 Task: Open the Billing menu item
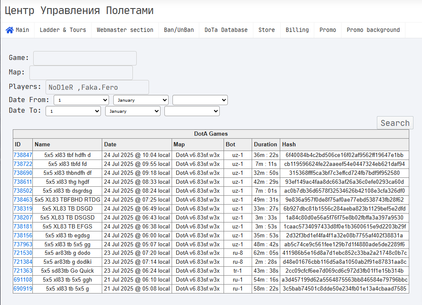[x=297, y=30]
